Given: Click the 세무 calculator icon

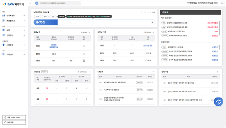Looking at the screenshot, I should [x=3, y=30].
